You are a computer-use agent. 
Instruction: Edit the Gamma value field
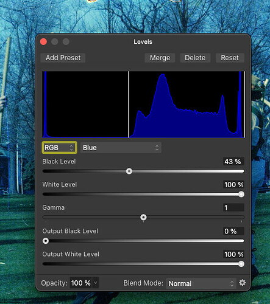click(x=233, y=208)
